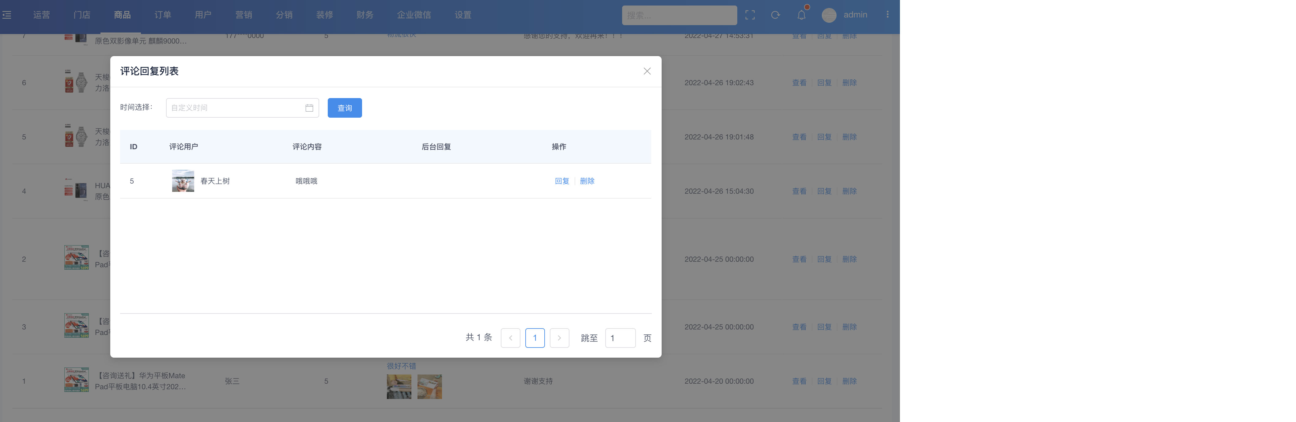Toggle fullscreen mode icon
The width and height of the screenshot is (1296, 422).
coord(750,15)
